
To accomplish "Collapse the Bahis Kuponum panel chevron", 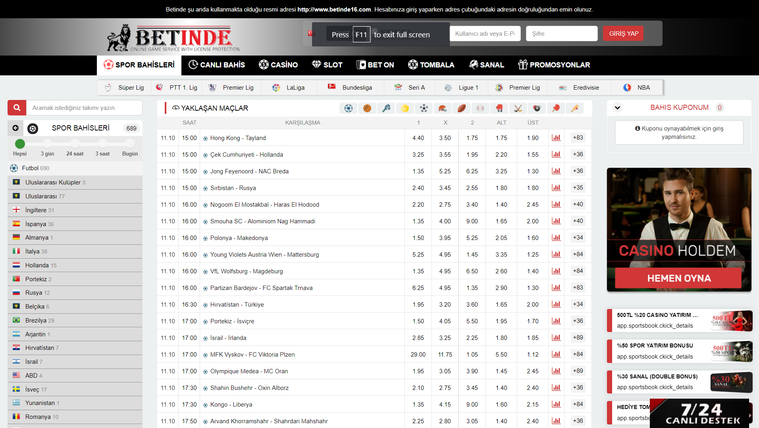I will click(617, 107).
